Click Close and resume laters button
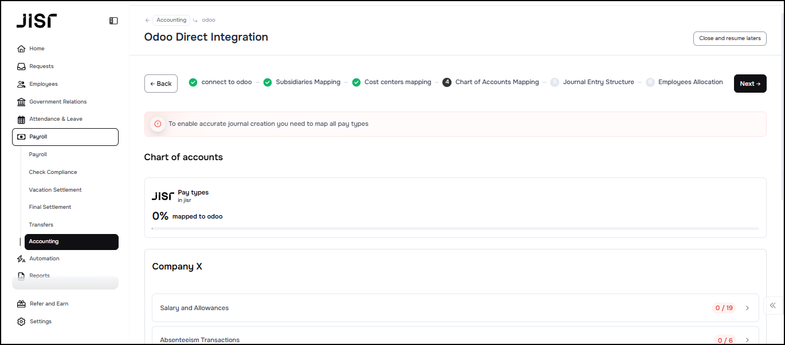785x345 pixels. pos(729,38)
